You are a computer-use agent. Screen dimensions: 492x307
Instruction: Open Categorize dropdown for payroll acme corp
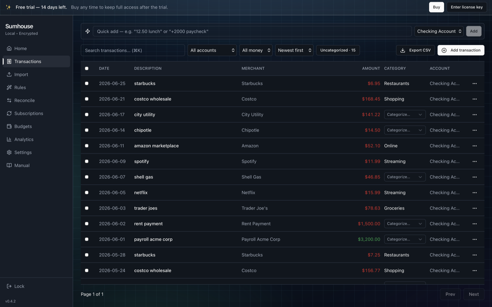point(405,239)
